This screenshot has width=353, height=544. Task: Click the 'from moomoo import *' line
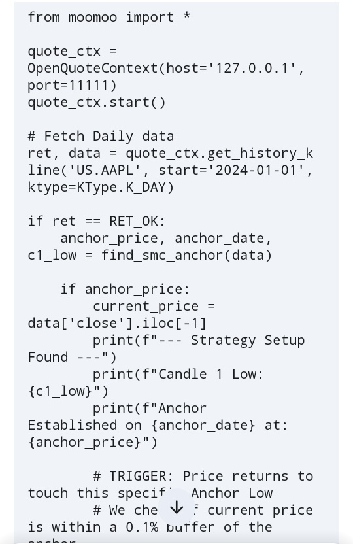[109, 17]
